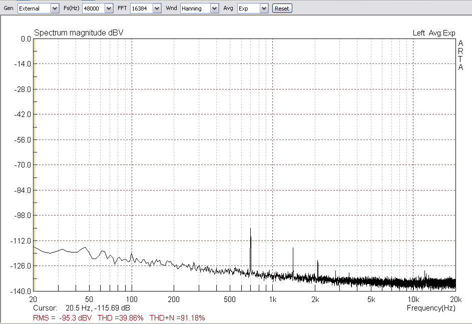
Task: Click the 0.0 level axis label
Action: [26, 39]
